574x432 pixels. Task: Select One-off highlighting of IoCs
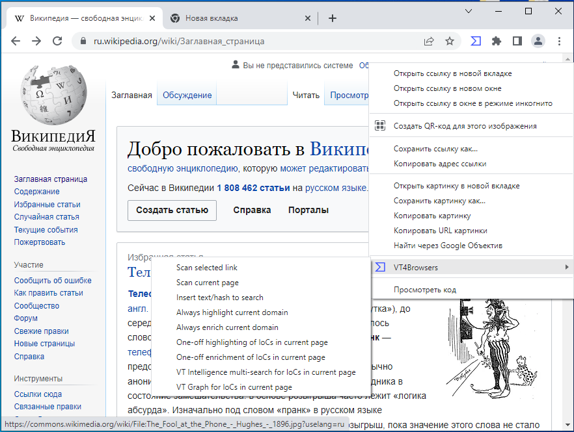(x=261, y=342)
